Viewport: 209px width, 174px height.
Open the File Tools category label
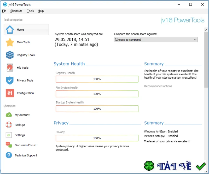(x=22, y=68)
